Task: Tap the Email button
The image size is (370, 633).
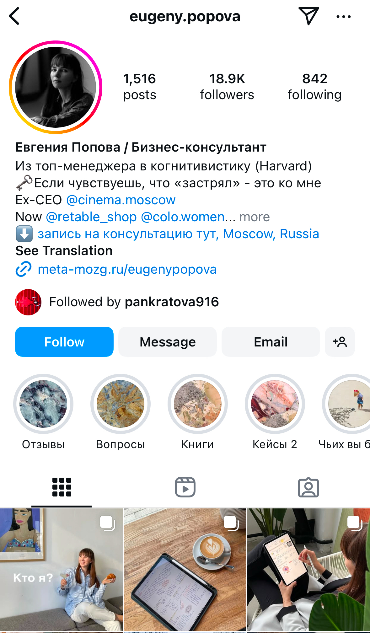Action: pyautogui.click(x=271, y=342)
